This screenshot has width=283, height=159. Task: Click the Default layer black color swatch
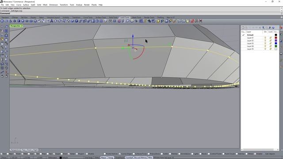276,35
